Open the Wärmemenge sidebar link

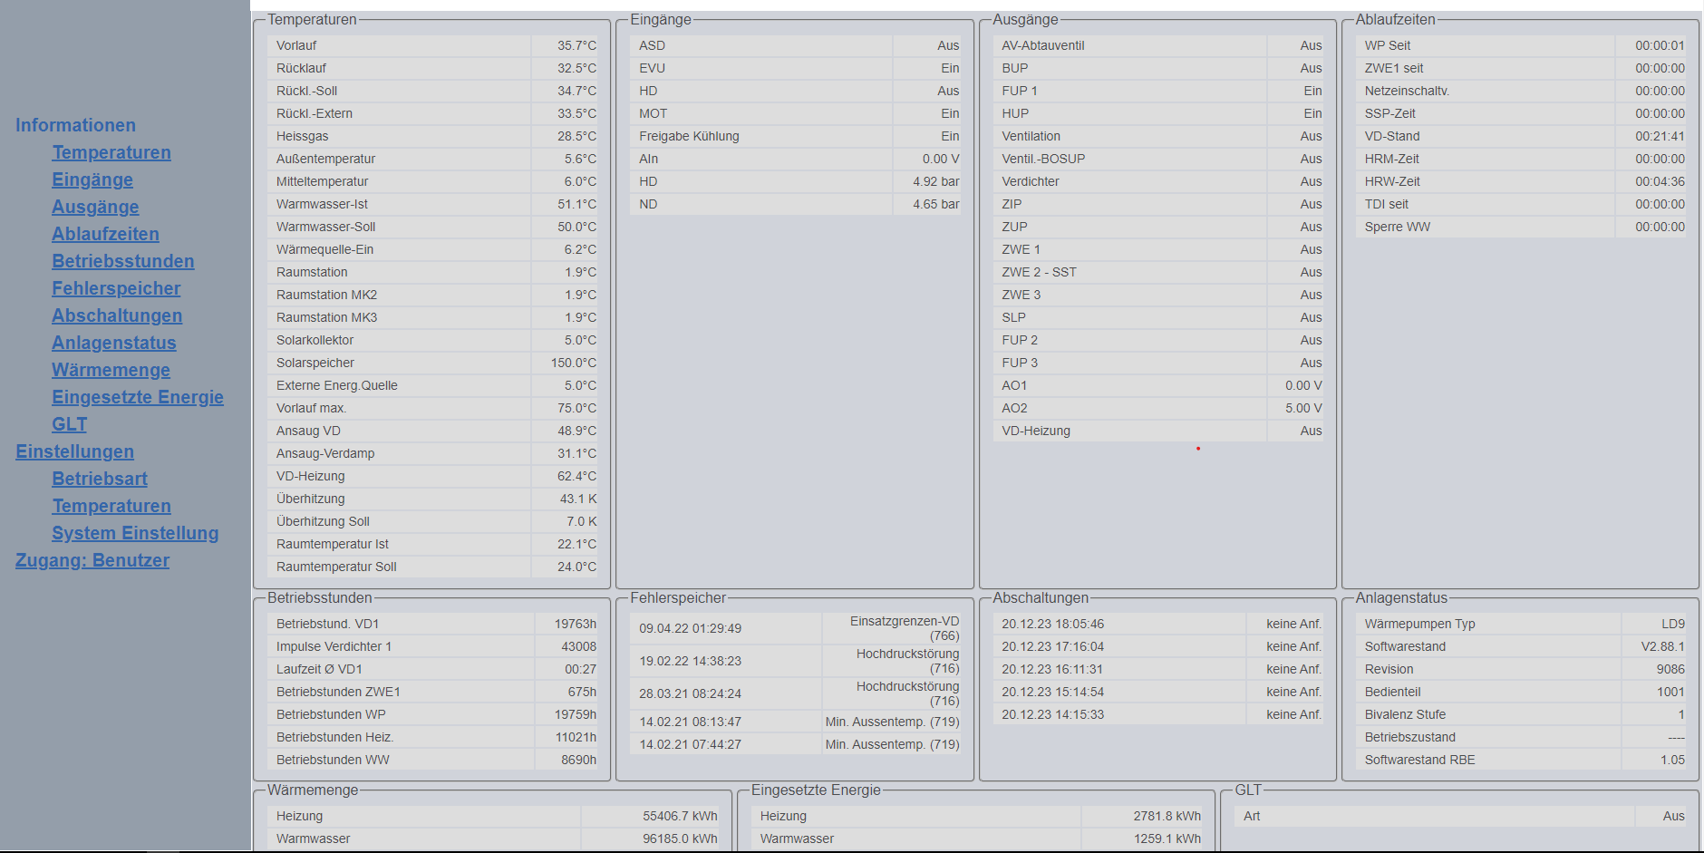coord(111,370)
